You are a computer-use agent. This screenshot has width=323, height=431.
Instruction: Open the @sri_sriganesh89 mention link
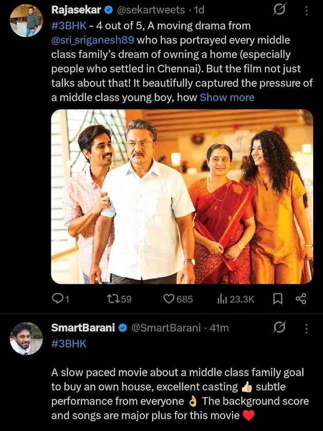click(x=96, y=40)
